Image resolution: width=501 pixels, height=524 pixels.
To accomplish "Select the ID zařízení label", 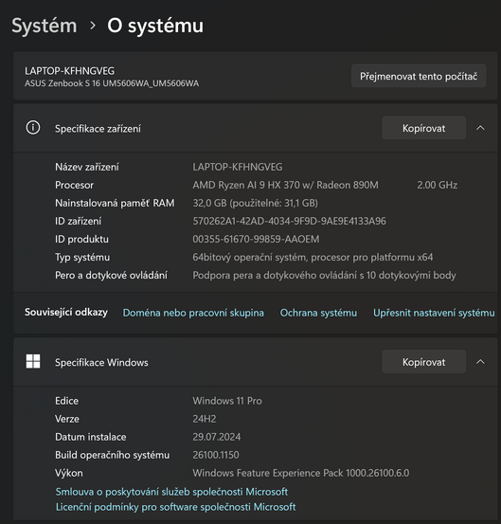I will 78,221.
